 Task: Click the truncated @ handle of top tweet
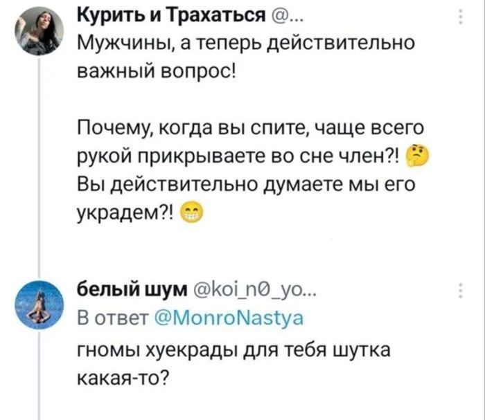270,17
